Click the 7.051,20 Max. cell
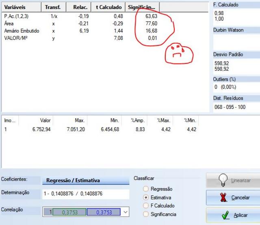 76,129
